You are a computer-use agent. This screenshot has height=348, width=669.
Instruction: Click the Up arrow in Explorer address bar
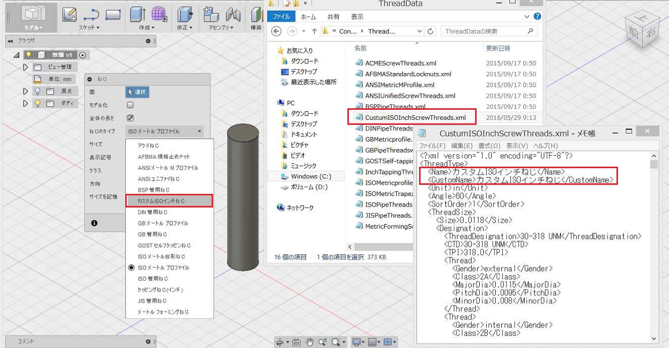pos(314,31)
